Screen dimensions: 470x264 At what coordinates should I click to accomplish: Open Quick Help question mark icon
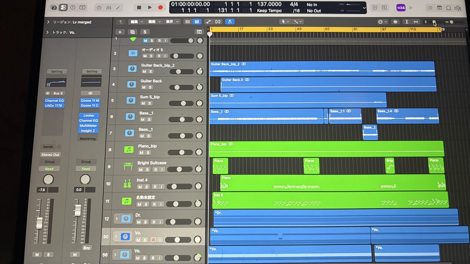[72, 7]
